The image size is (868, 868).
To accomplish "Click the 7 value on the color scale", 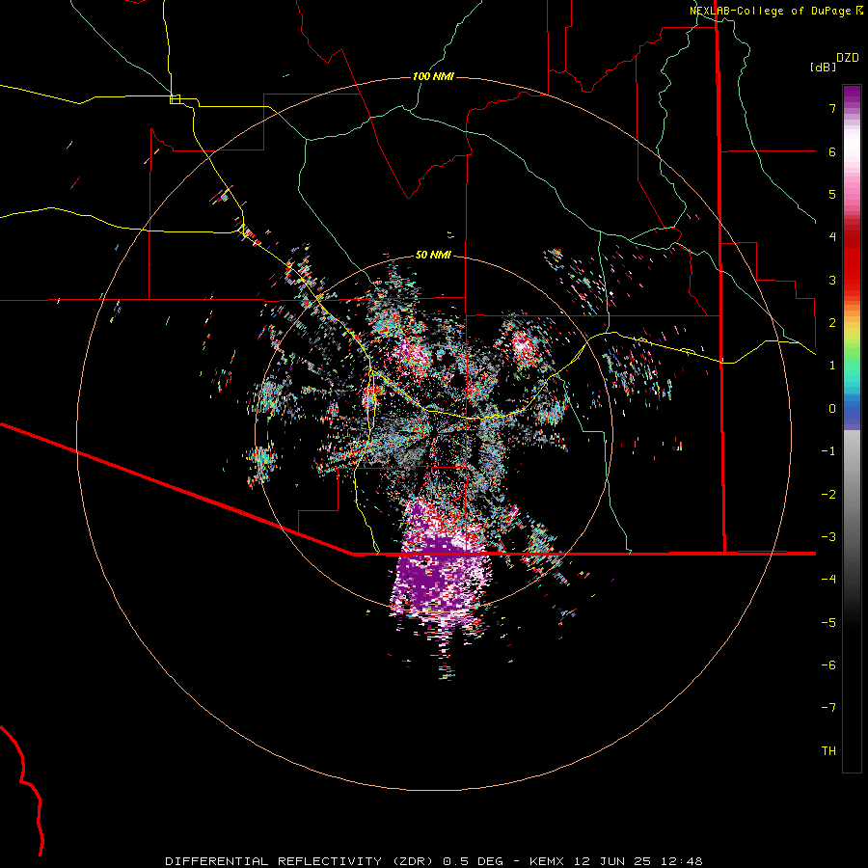I will (x=832, y=108).
